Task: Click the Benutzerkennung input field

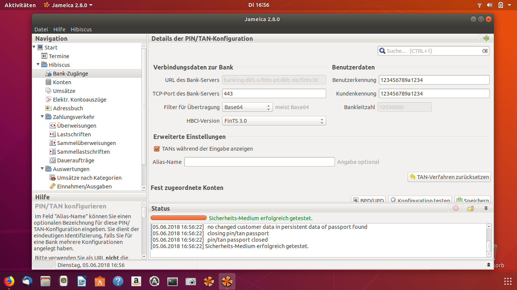Action: pos(434,80)
